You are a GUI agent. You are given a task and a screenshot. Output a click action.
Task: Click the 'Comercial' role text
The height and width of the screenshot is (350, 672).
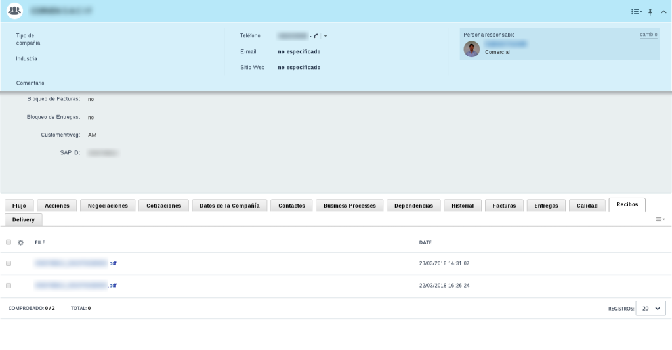point(497,52)
